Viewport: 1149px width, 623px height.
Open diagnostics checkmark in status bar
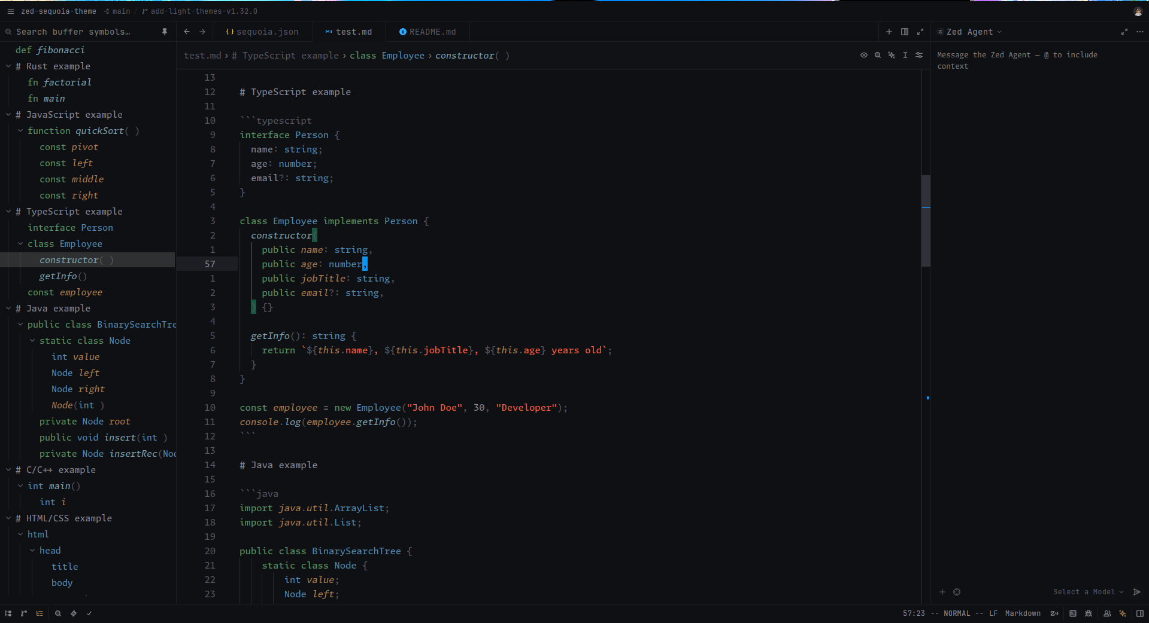click(89, 613)
